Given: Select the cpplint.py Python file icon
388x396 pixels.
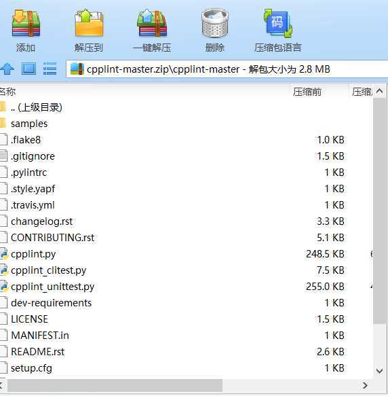Looking at the screenshot, I should click(x=4, y=254).
